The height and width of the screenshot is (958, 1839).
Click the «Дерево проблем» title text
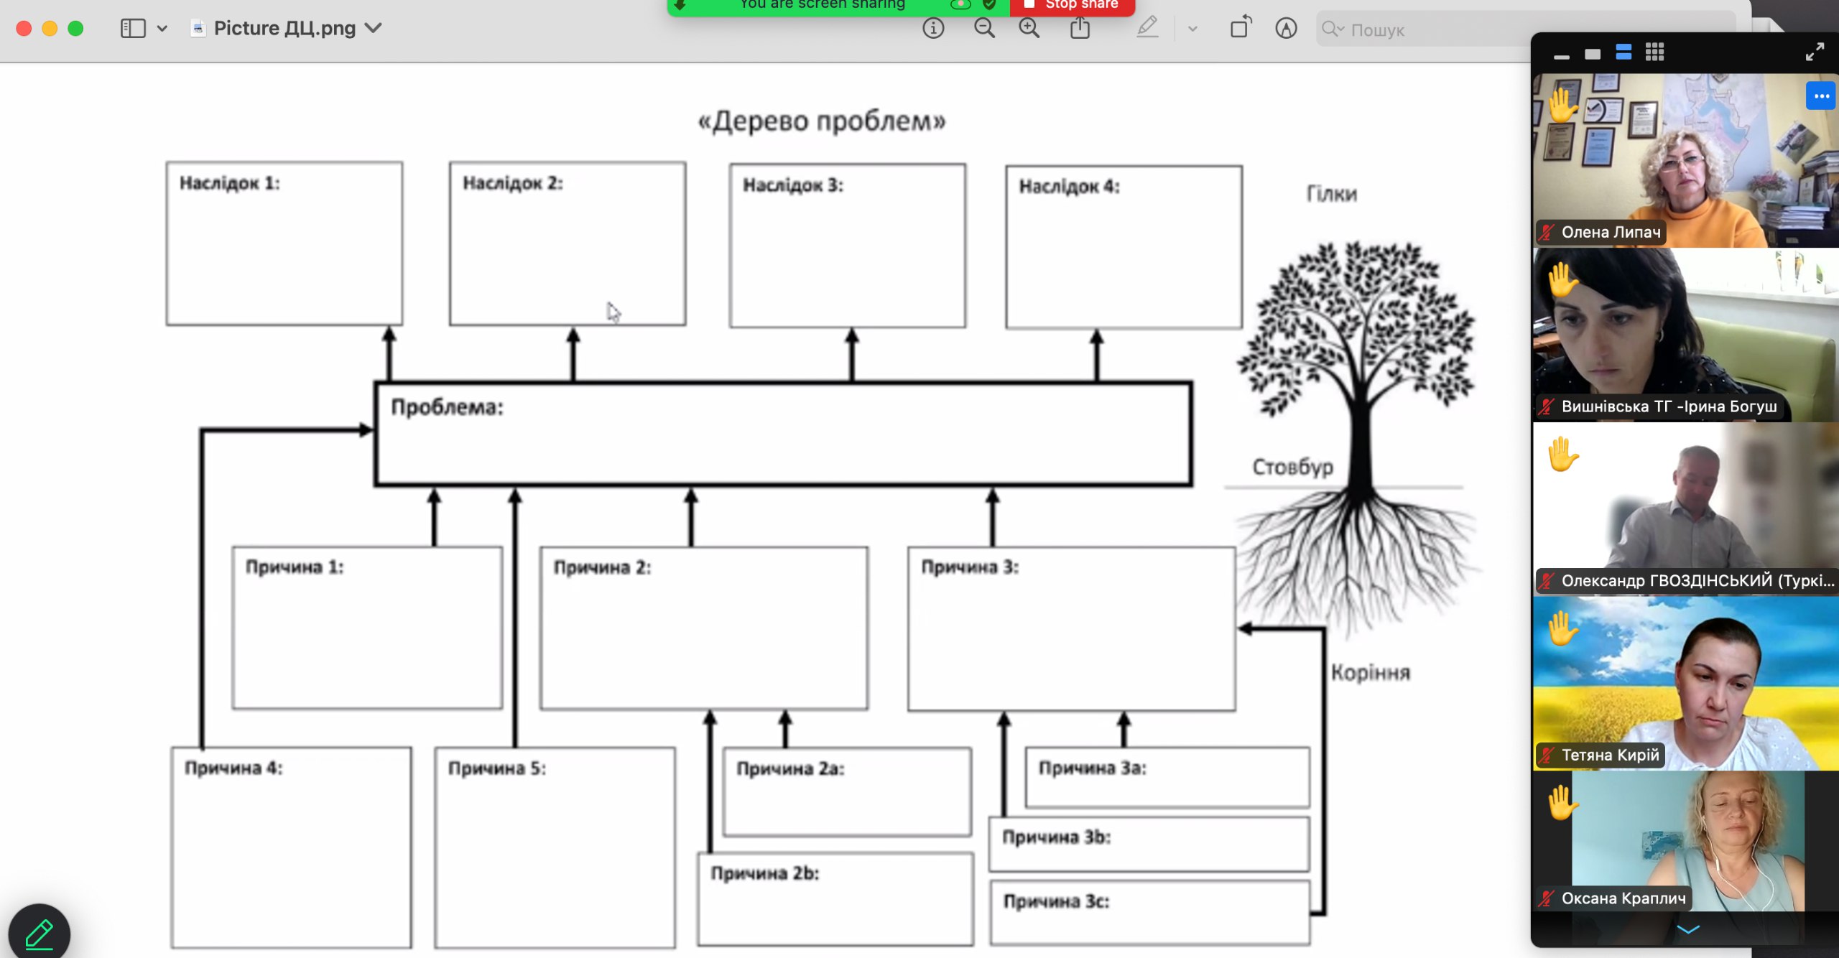pyautogui.click(x=822, y=121)
